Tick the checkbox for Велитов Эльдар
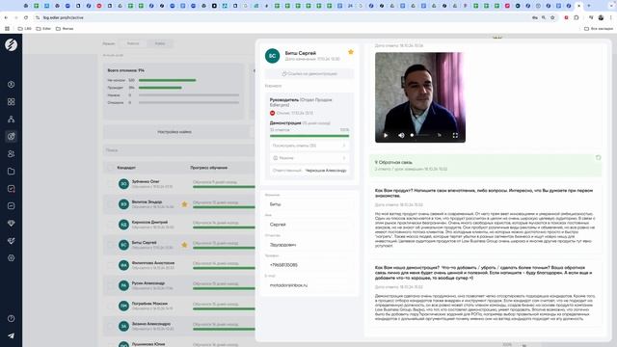This screenshot has height=347, width=617. (110, 204)
